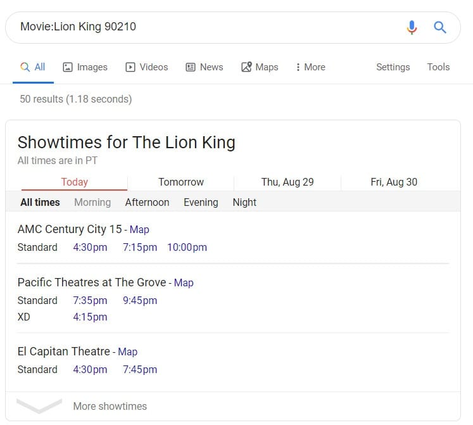
Task: Open the Images results tab
Action: click(x=85, y=67)
